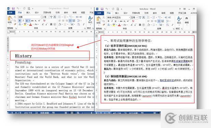
Task: Switch to Page Layout tab in Original.docx
Action: click(x=47, y=13)
